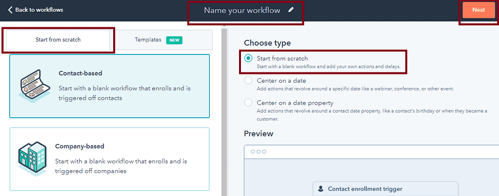Click the Name your workflow title field
Image resolution: width=499 pixels, height=196 pixels.
242,10
